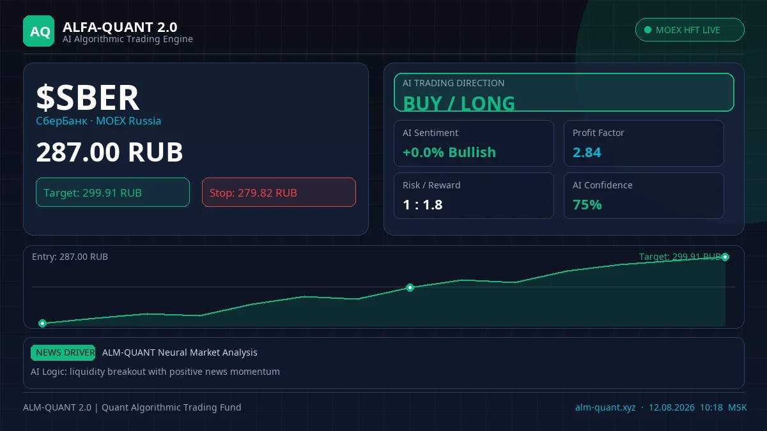The image size is (767, 431).
Task: Click the 287.00 RUB price
Action: 109,153
